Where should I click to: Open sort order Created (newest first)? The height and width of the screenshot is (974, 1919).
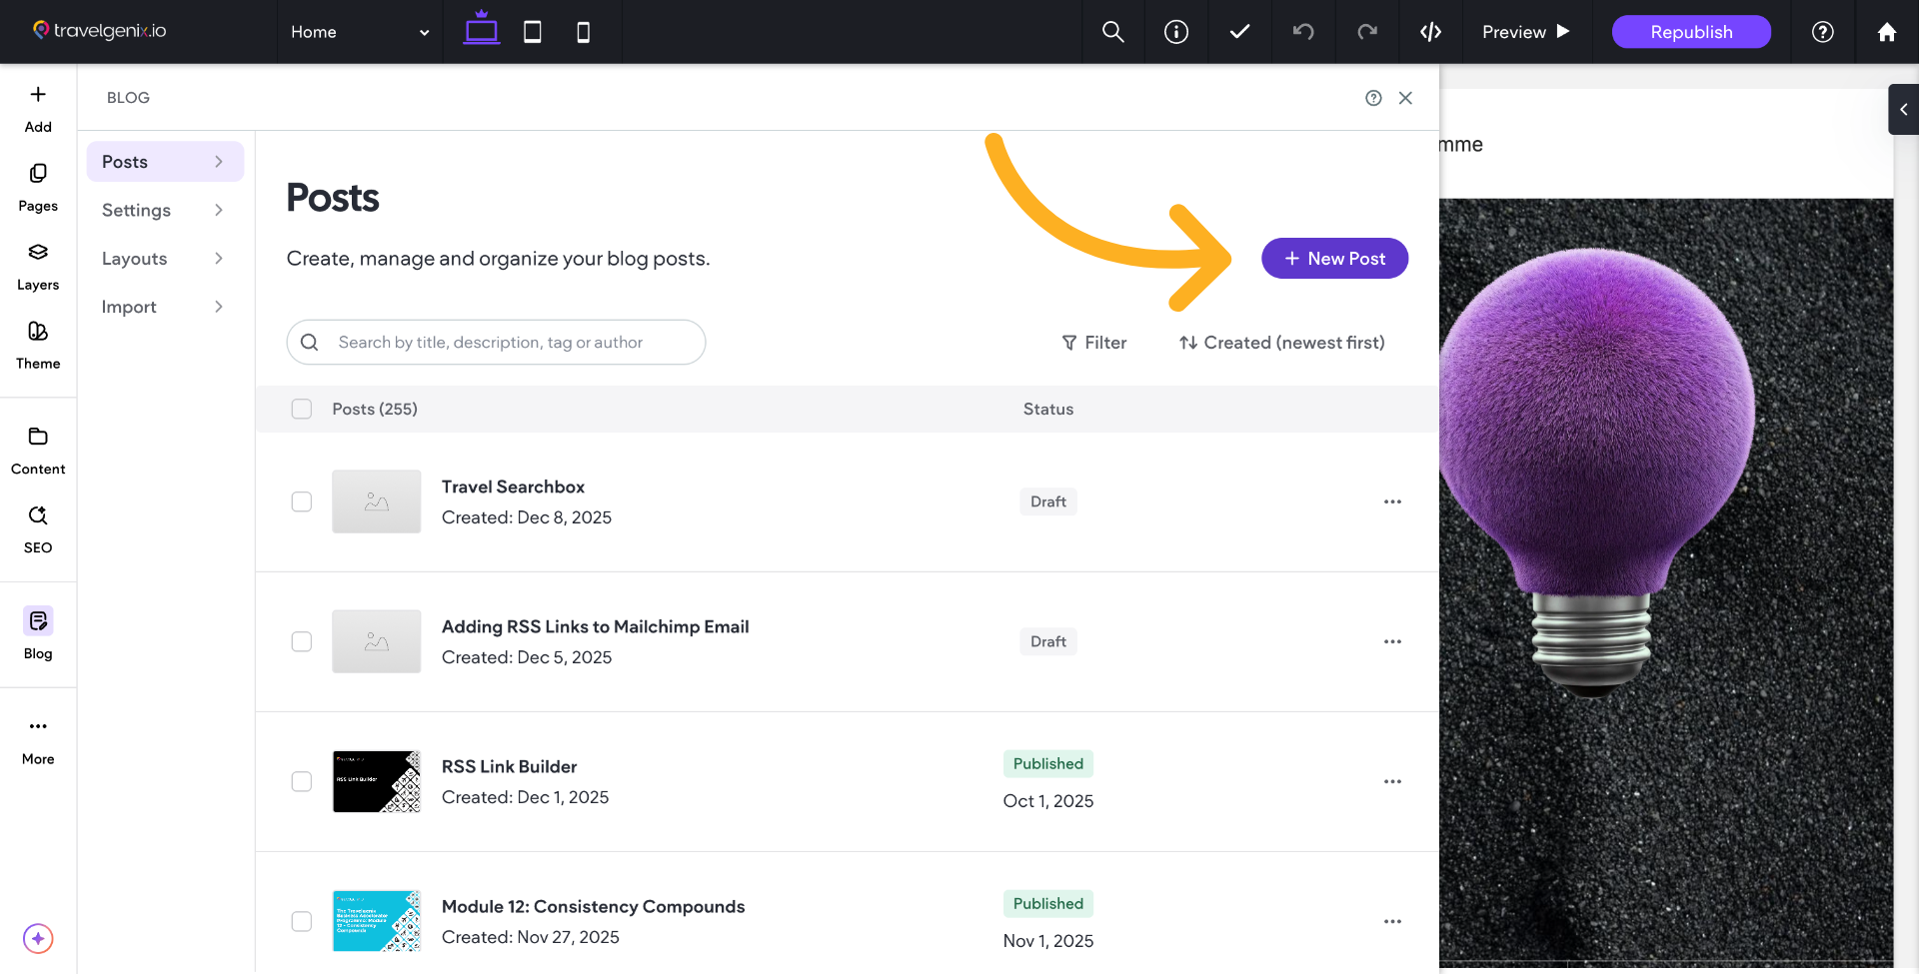[1281, 343]
